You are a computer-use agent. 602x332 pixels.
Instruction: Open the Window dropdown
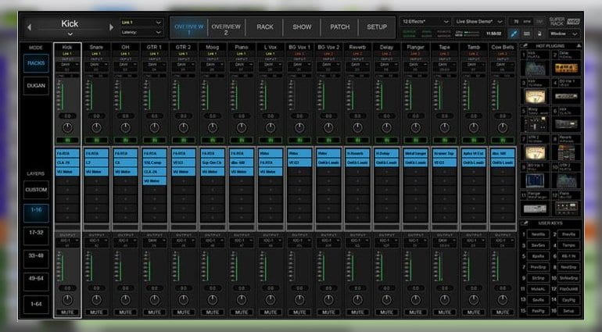[x=563, y=34]
